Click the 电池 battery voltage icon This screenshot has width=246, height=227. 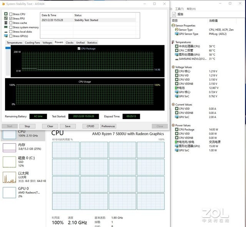click(177, 88)
